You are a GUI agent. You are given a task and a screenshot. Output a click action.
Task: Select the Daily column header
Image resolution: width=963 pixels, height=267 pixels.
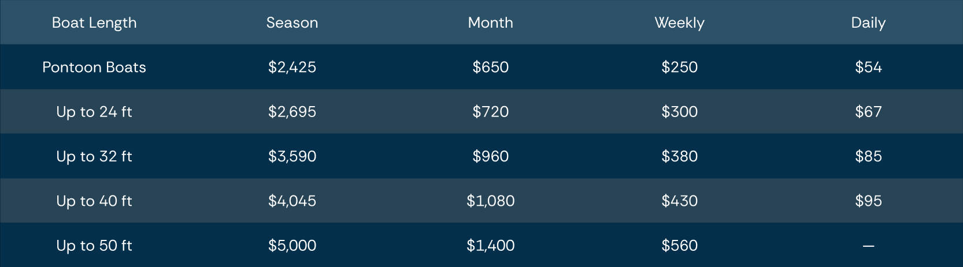pos(868,22)
